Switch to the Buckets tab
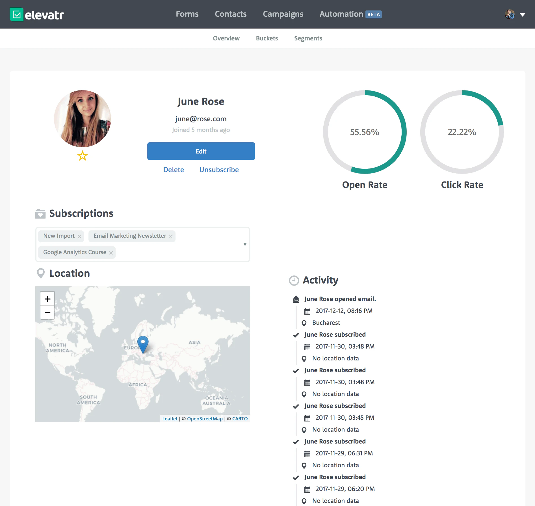 pyautogui.click(x=267, y=38)
